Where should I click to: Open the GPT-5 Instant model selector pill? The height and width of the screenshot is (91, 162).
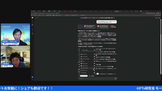pyautogui.click(x=84, y=76)
